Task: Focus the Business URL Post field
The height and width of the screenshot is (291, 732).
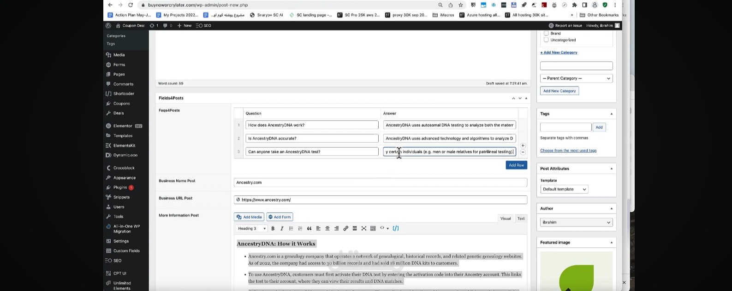Action: 381,200
